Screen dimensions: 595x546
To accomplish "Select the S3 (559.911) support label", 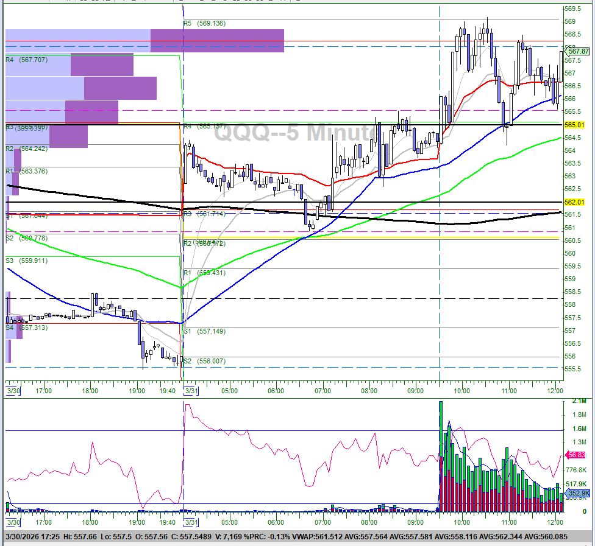I will pyautogui.click(x=27, y=261).
